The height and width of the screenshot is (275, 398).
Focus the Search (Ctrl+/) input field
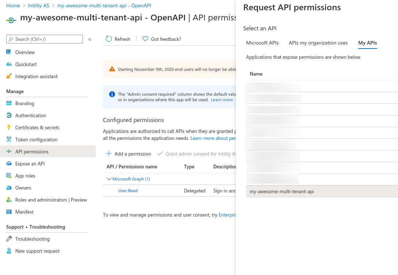pos(45,39)
